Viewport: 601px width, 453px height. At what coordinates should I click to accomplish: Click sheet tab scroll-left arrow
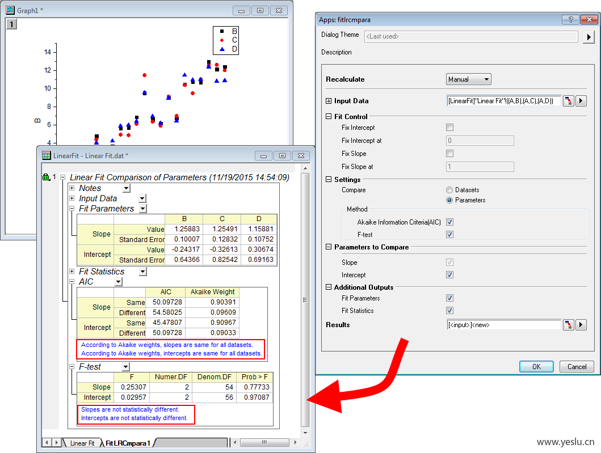click(47, 443)
